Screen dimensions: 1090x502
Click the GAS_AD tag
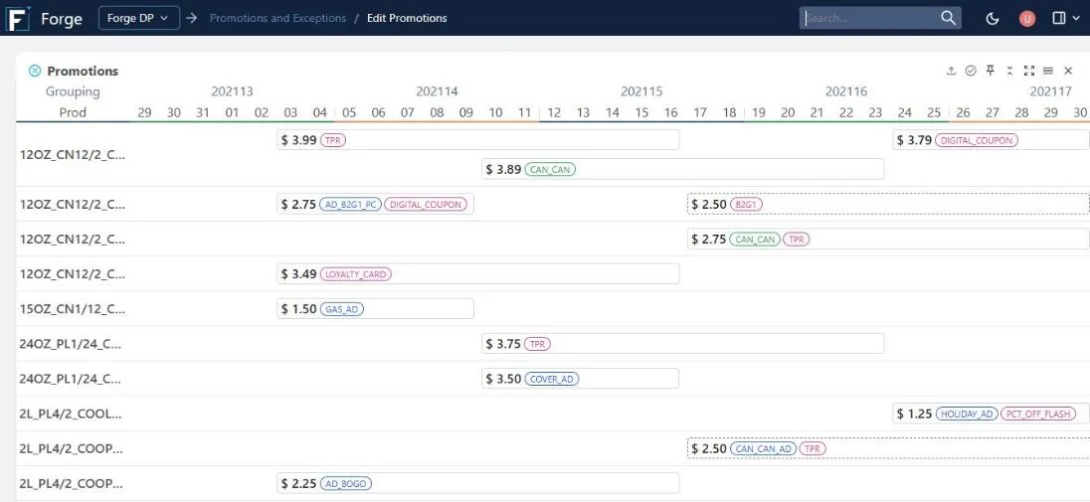pyautogui.click(x=342, y=309)
